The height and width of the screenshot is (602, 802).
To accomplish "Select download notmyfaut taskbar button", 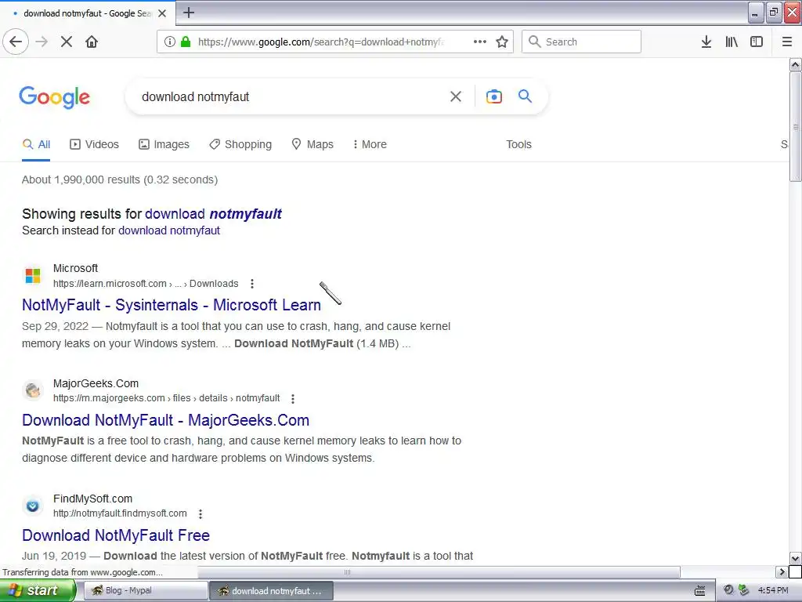I will click(x=271, y=590).
